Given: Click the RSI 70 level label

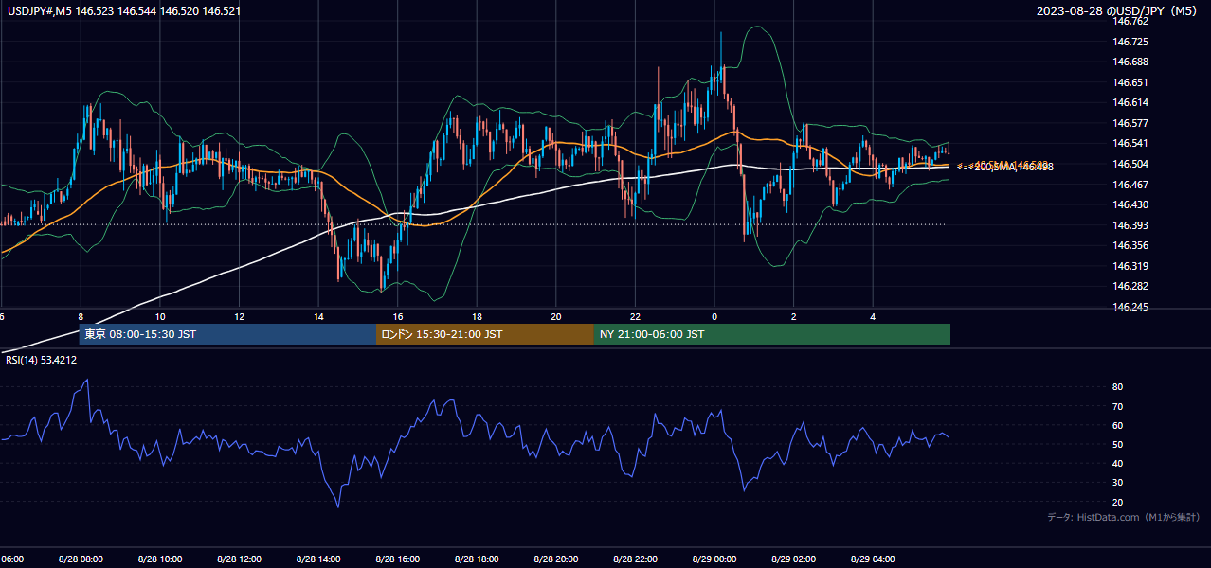Looking at the screenshot, I should [1117, 406].
